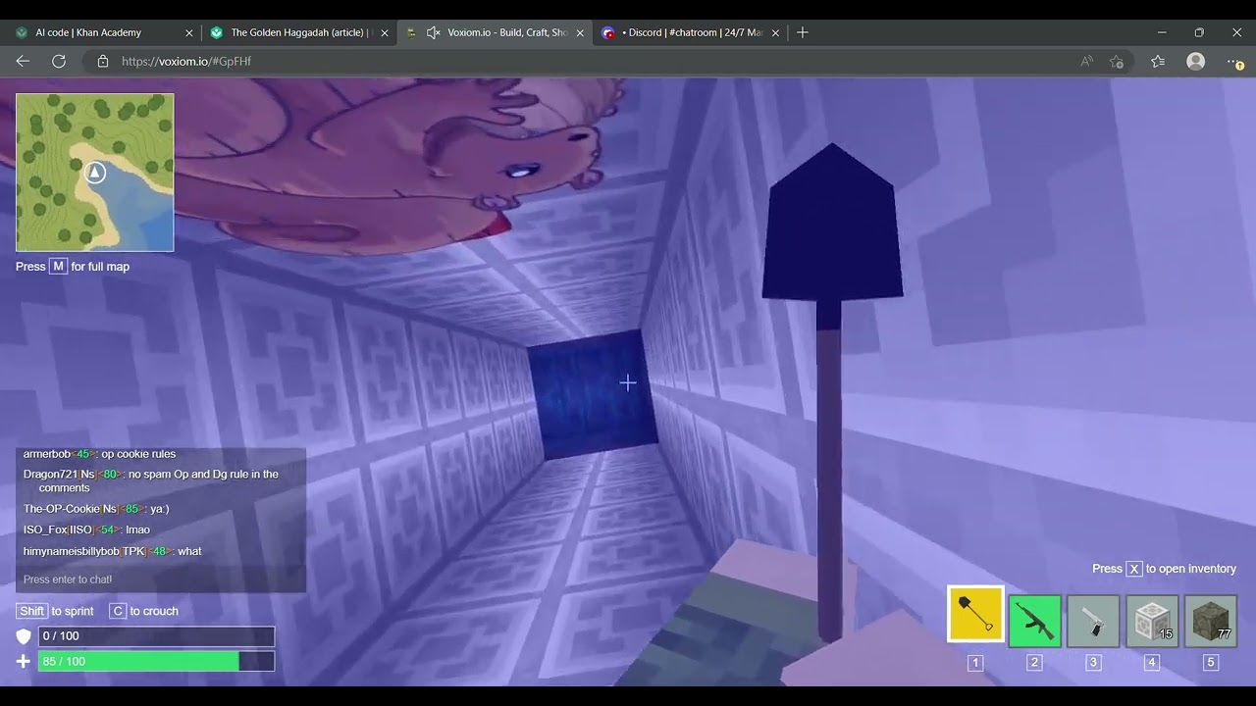
Task: Click the armerbob chat message
Action: tap(100, 454)
